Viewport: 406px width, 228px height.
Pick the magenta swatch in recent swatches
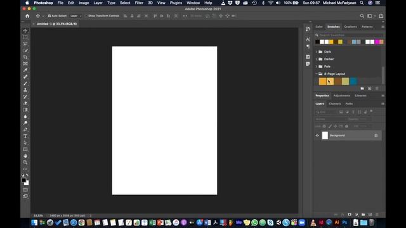[x=377, y=42]
